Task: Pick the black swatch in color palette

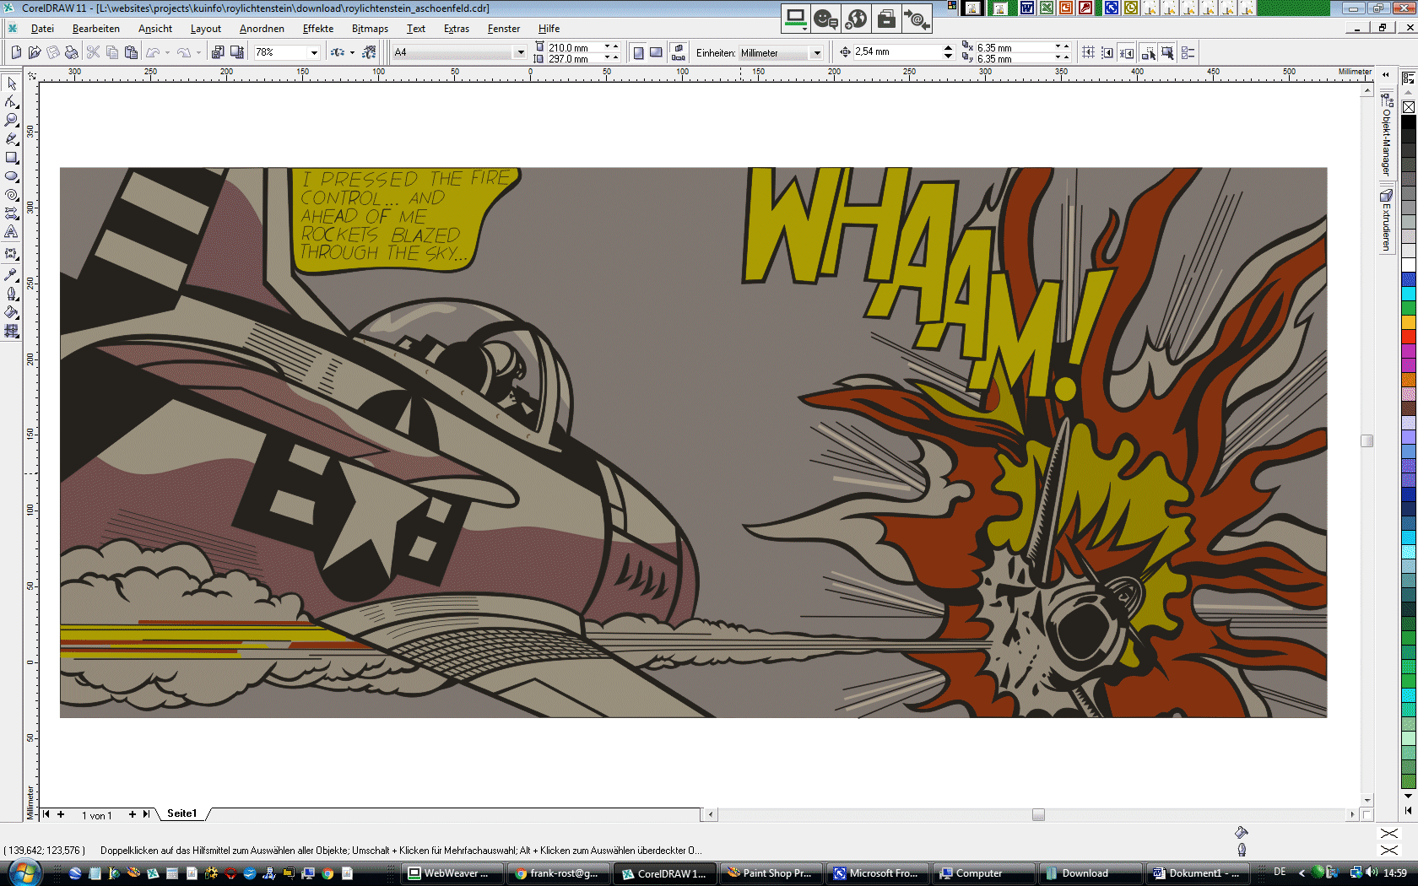Action: [1409, 122]
